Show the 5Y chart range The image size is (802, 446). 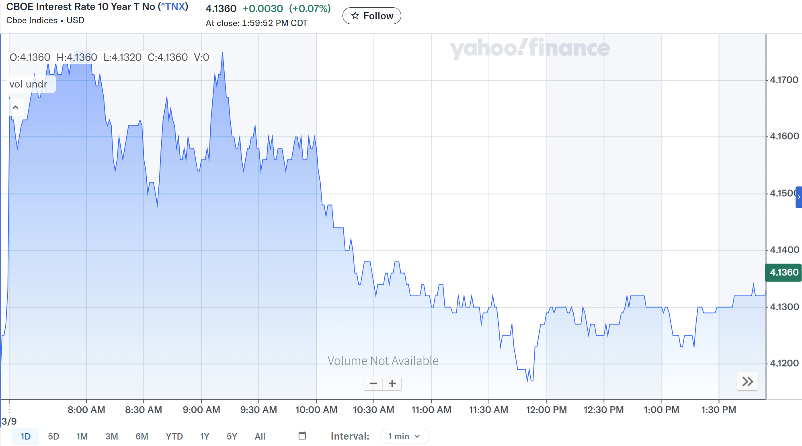232,436
